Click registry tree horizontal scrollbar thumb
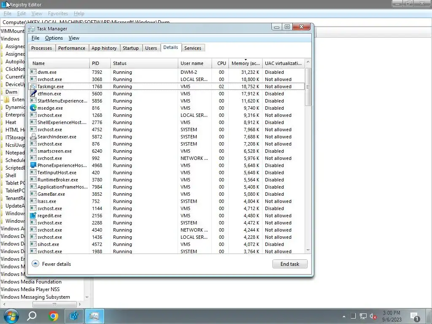Viewport: 432px width, 324px height. pos(54,305)
